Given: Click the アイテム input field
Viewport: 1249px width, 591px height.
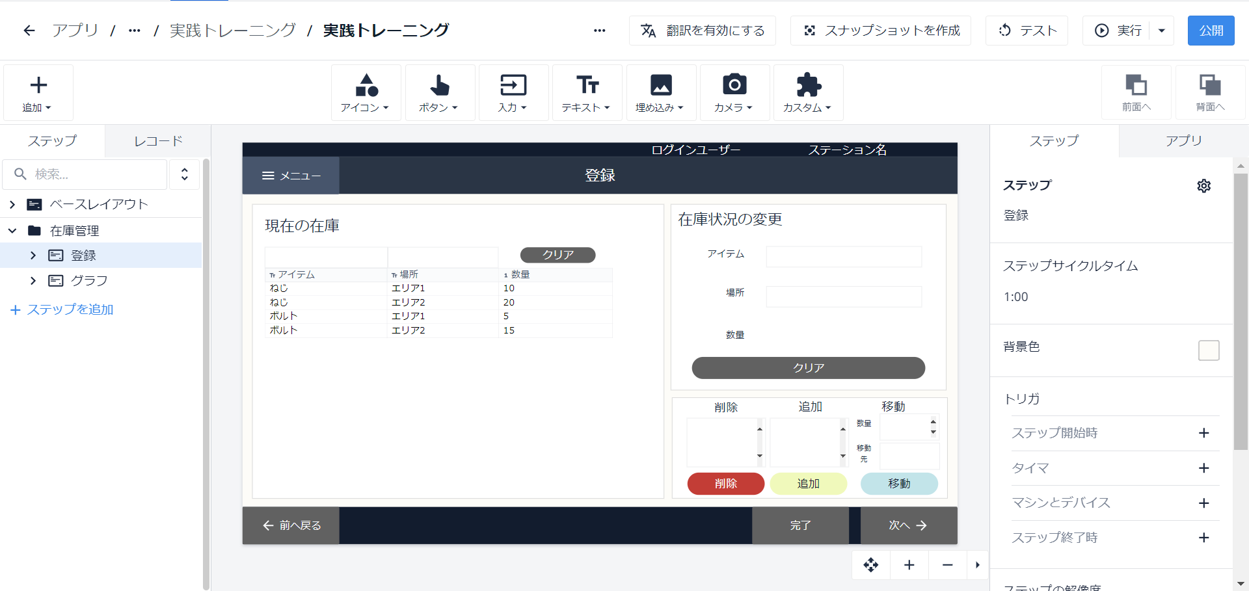Looking at the screenshot, I should 844,257.
